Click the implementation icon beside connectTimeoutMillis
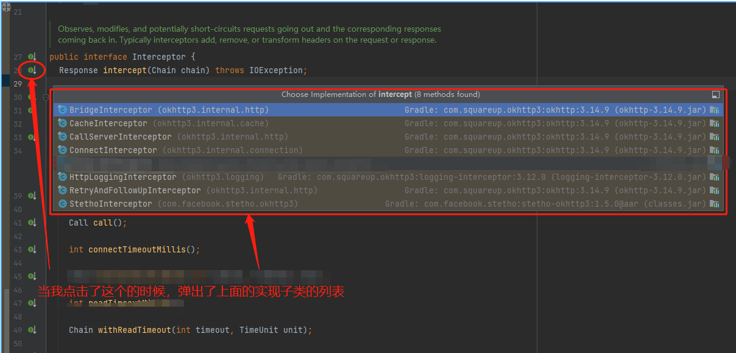The height and width of the screenshot is (353, 736). pos(31,249)
